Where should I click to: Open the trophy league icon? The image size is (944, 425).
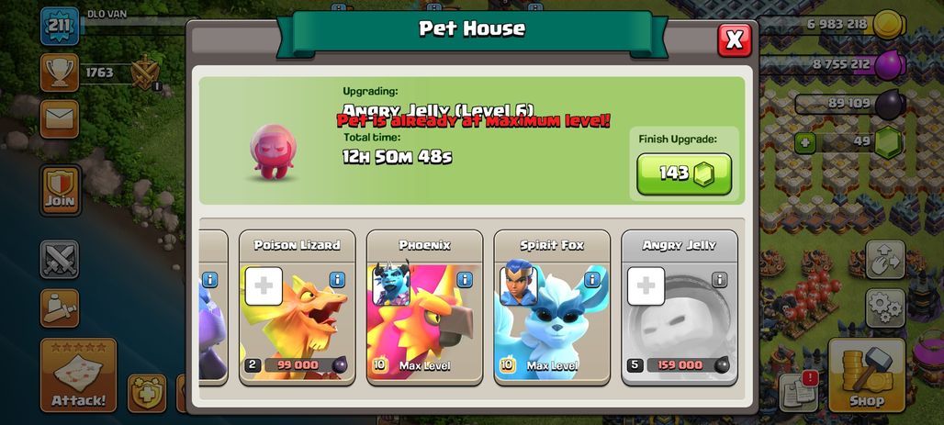[x=60, y=73]
